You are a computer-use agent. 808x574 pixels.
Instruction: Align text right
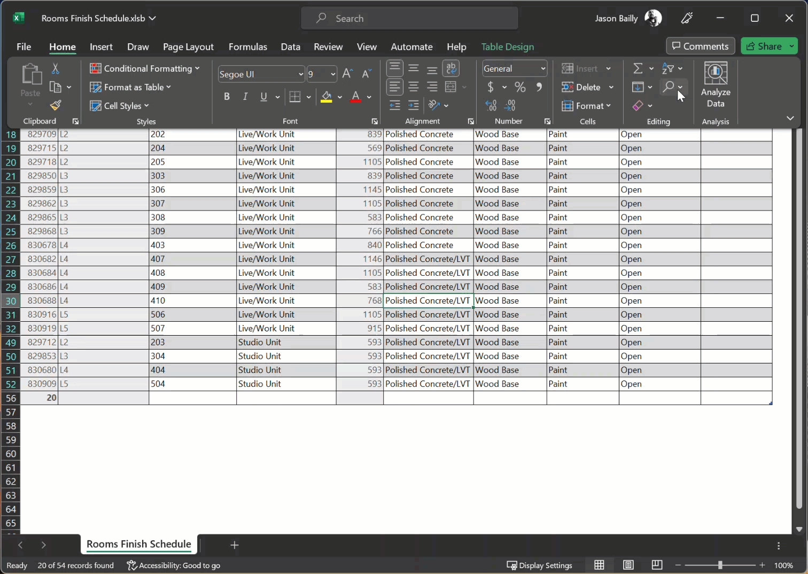pos(432,87)
